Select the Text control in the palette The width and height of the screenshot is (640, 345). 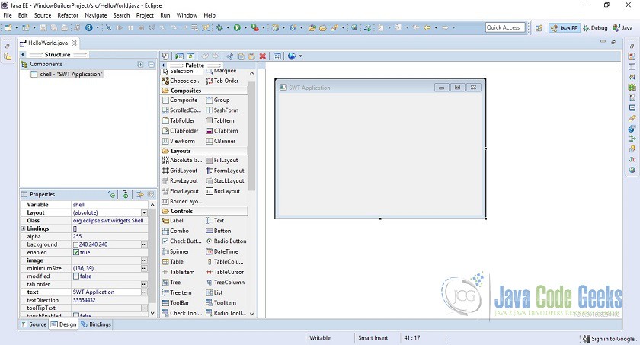tap(215, 221)
